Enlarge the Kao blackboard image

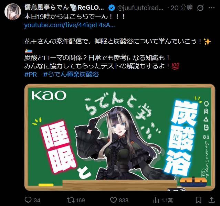[x=119, y=138]
